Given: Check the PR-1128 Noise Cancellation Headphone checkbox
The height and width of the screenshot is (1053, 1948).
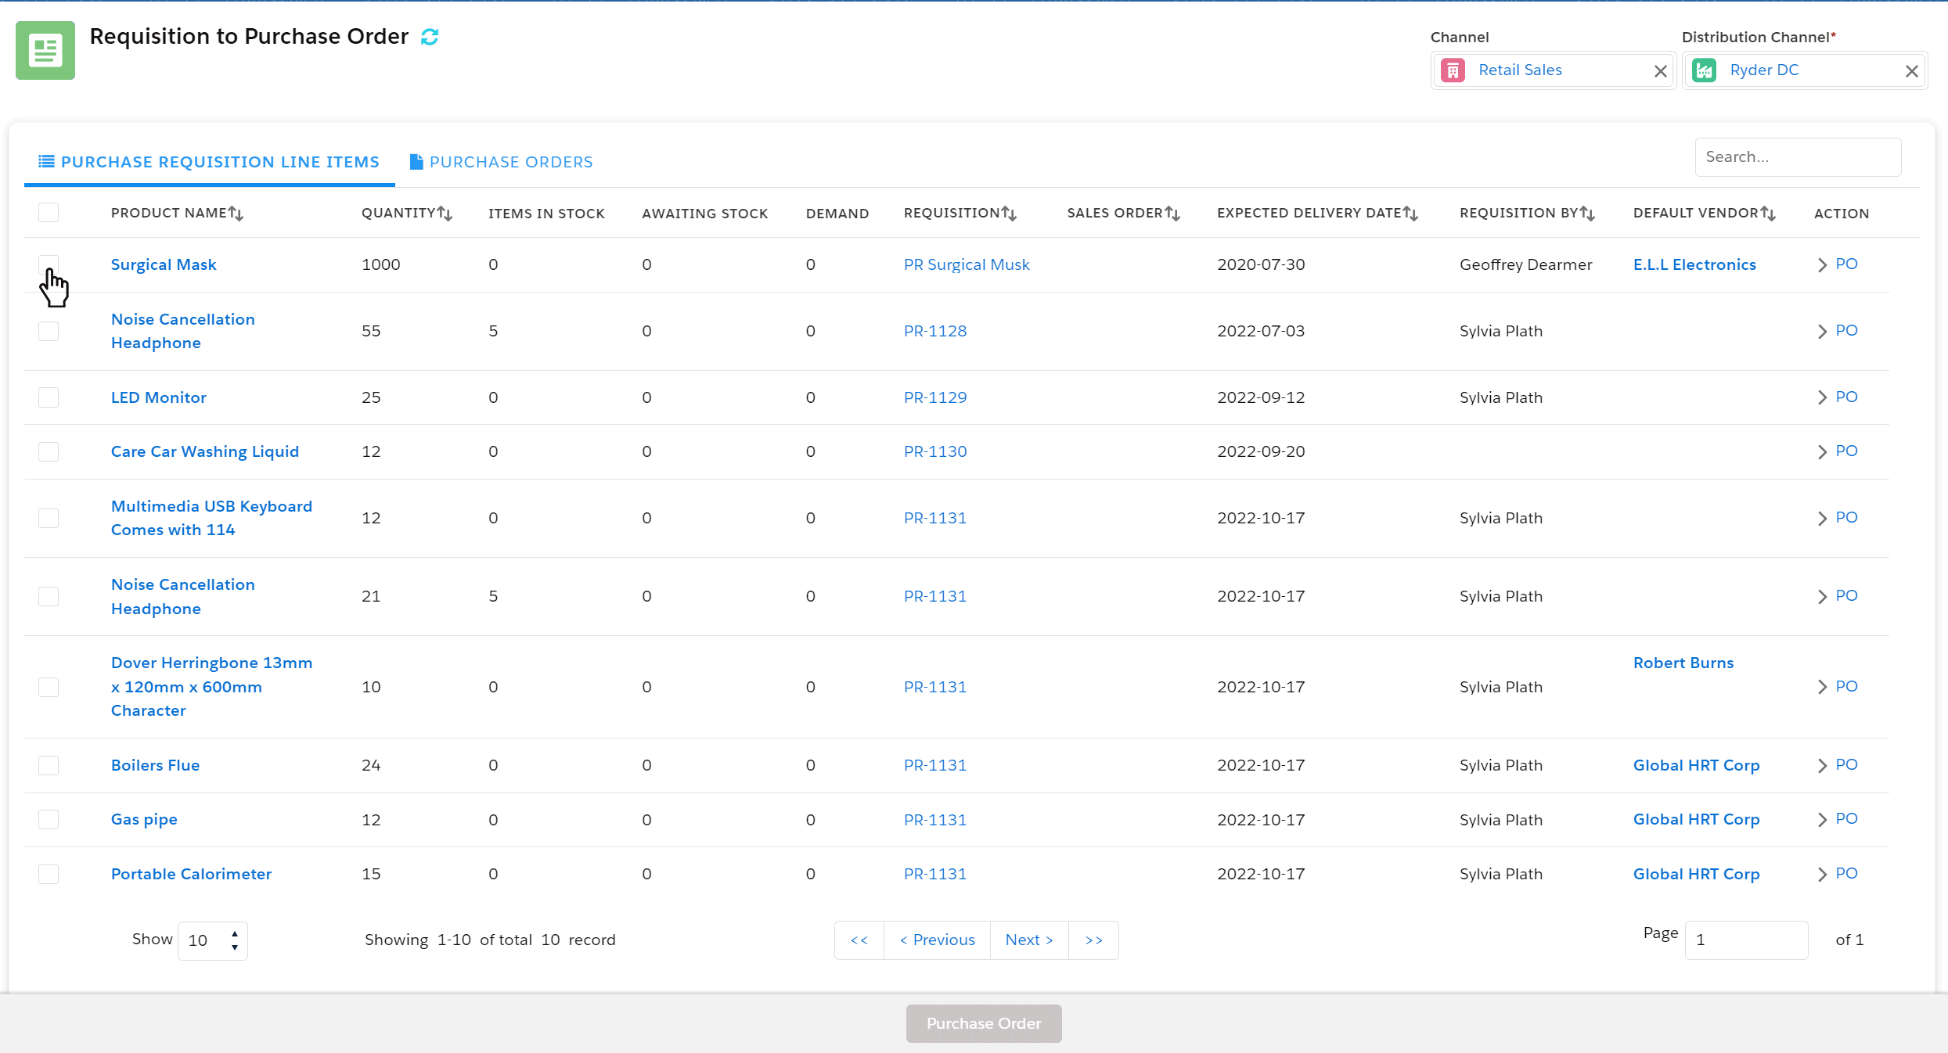Looking at the screenshot, I should pos(49,331).
